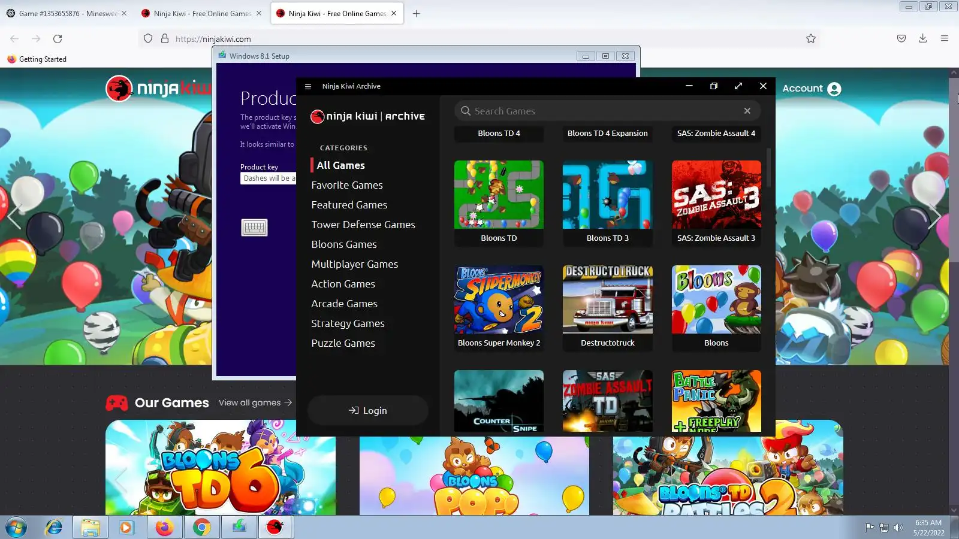Image resolution: width=959 pixels, height=539 pixels.
Task: Open the hamburger menu in Ninja Kiwi Archive
Action: [x=308, y=86]
